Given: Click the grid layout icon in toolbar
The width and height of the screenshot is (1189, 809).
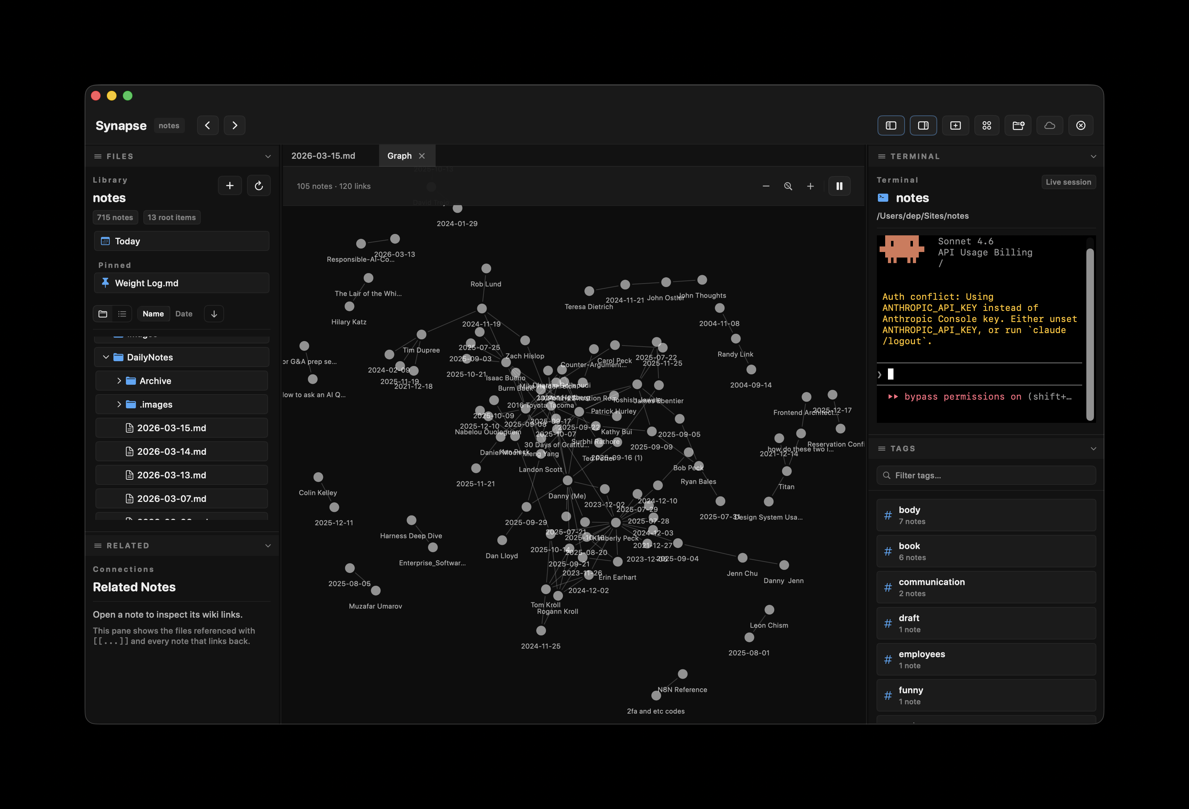Looking at the screenshot, I should click(986, 125).
